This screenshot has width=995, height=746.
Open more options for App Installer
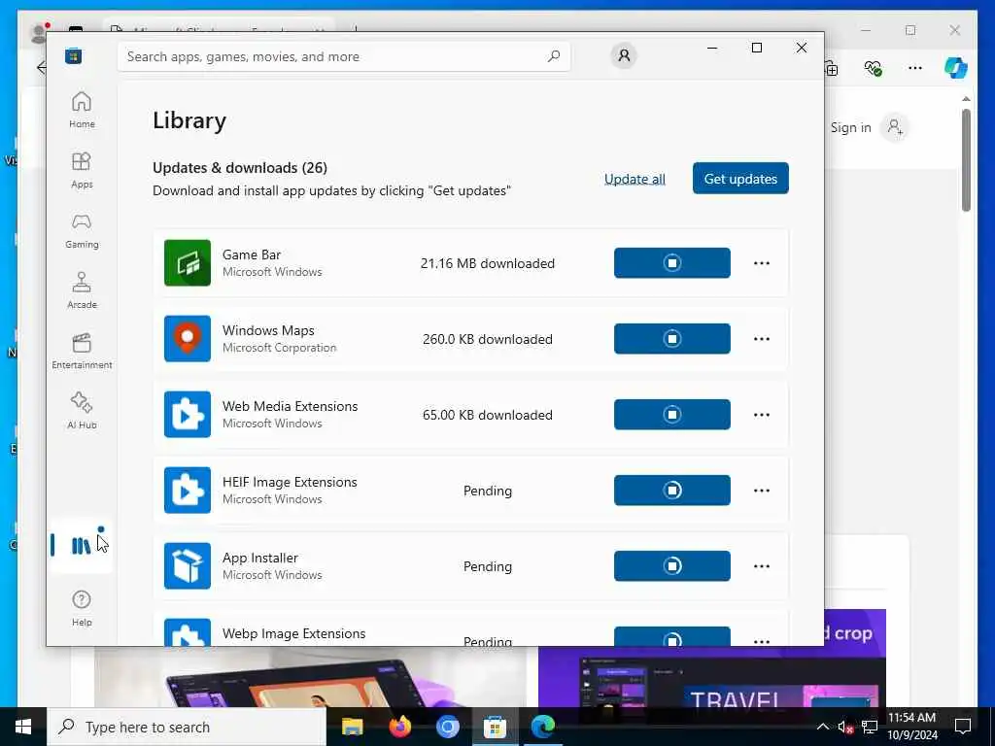click(762, 566)
